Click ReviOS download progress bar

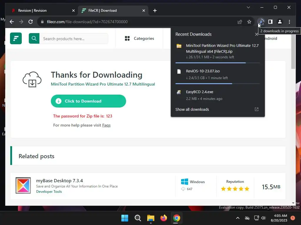pyautogui.click(x=218, y=83)
